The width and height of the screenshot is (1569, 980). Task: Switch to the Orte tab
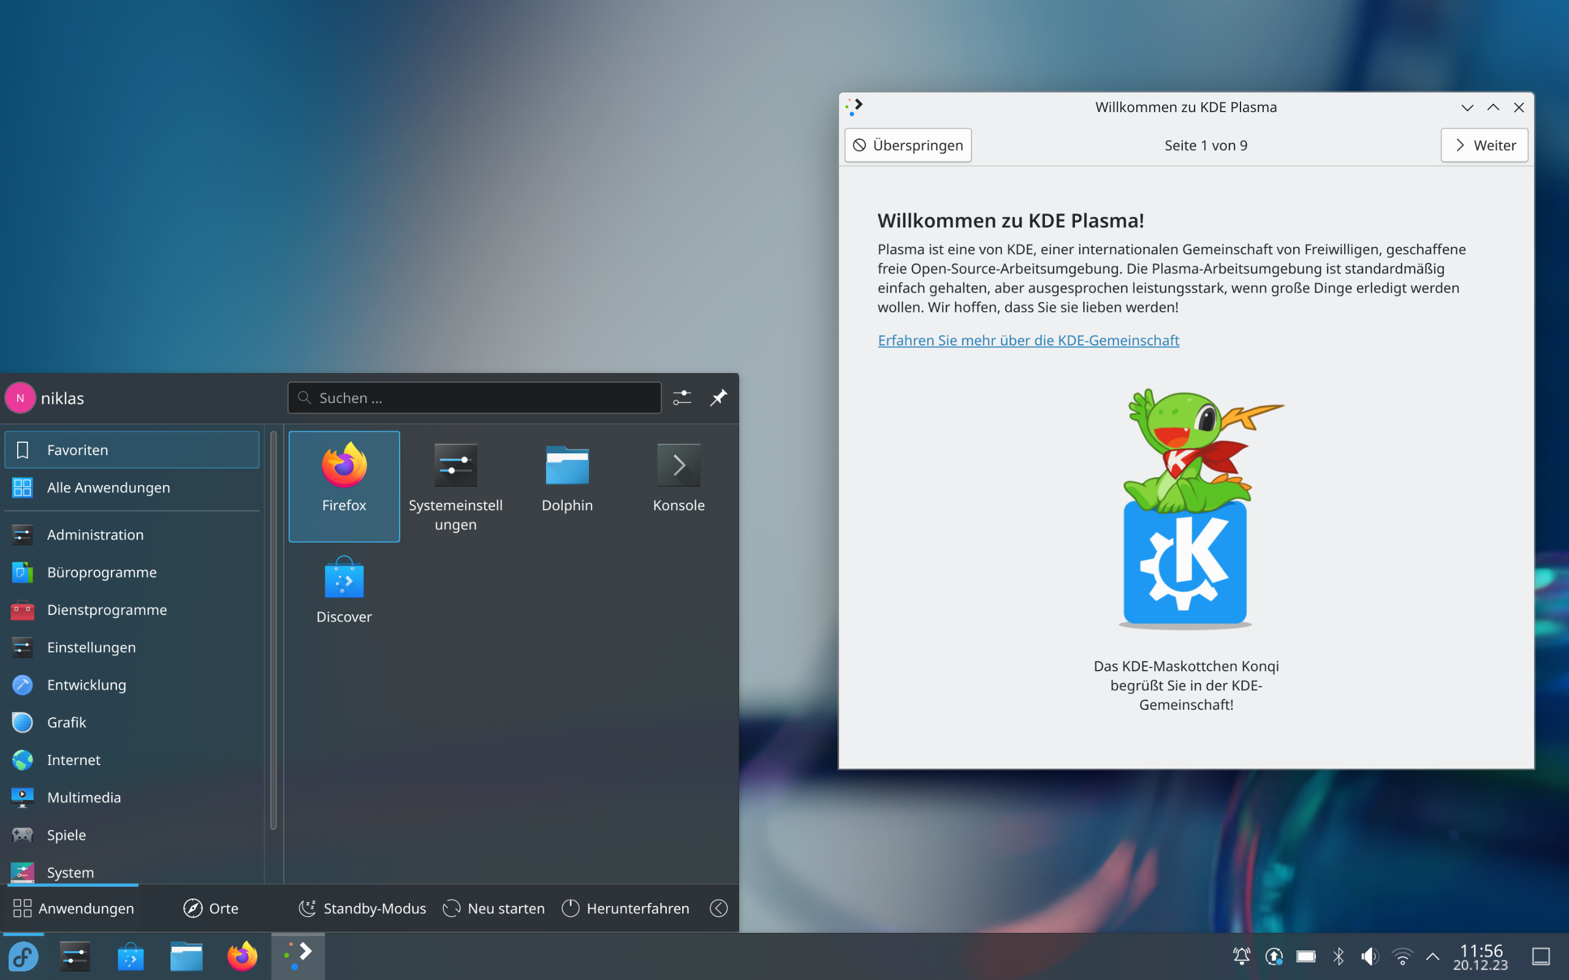[211, 908]
